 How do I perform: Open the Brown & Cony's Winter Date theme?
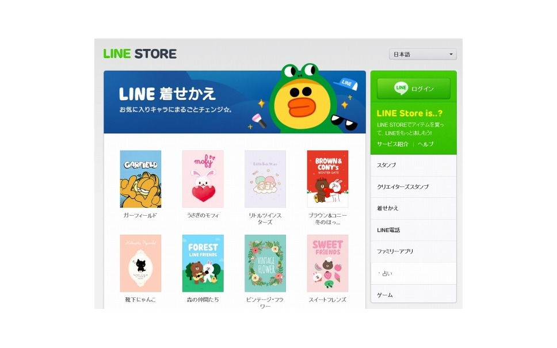(x=327, y=179)
